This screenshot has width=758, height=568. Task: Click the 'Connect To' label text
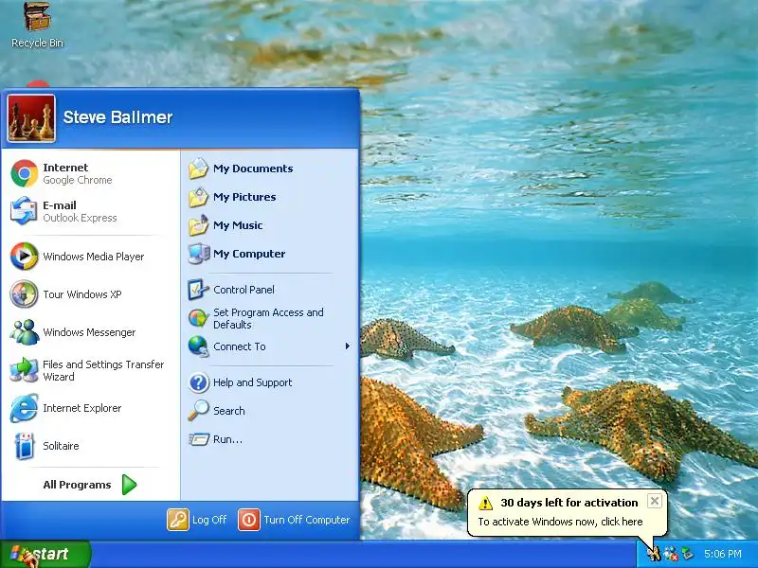(x=240, y=346)
